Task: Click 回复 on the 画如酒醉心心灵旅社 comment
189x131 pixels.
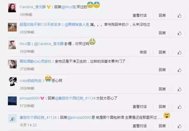Action: (x=162, y=70)
